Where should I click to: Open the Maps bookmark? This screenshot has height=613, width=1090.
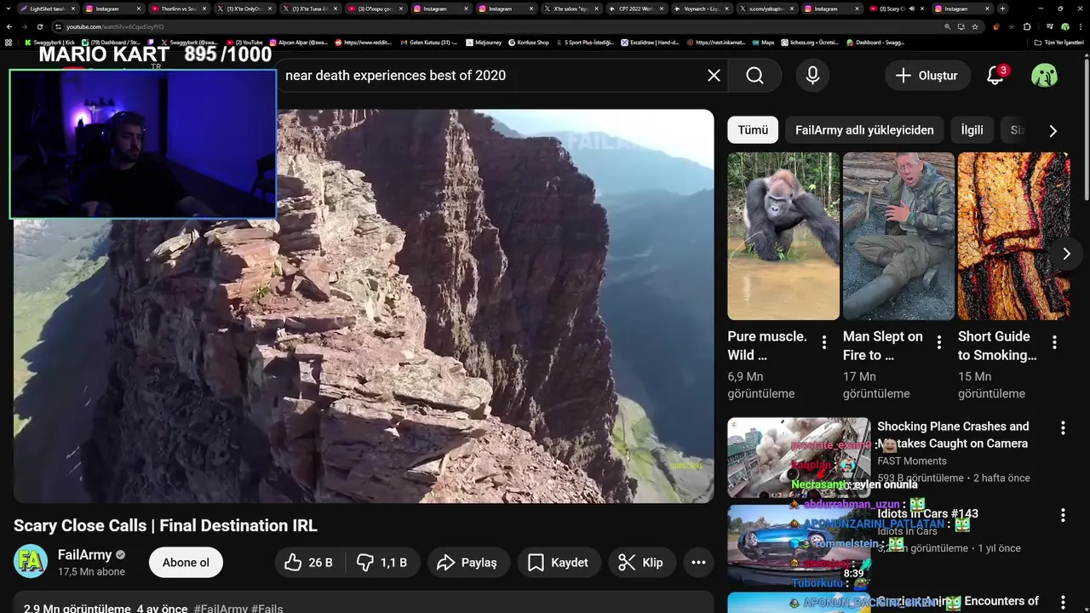pyautogui.click(x=761, y=43)
